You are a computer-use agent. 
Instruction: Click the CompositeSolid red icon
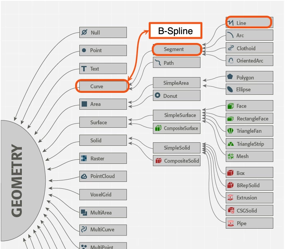pyautogui.click(x=158, y=160)
